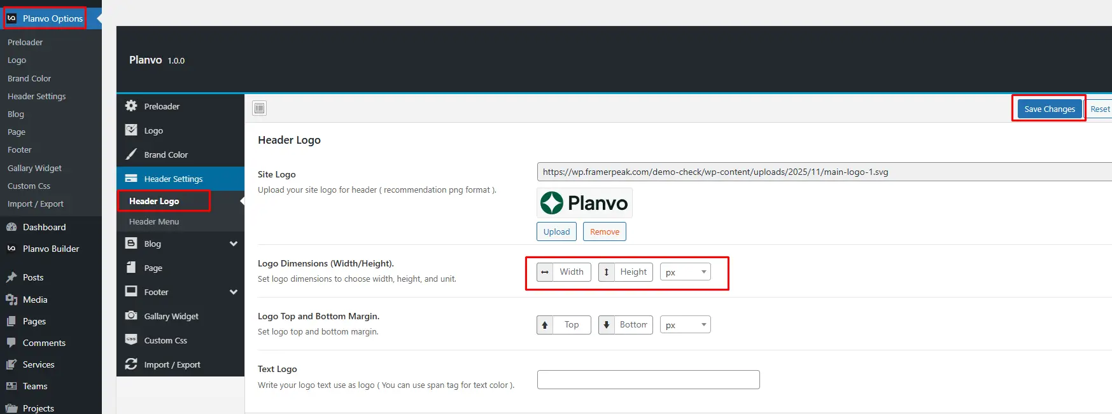
Task: Click the Blog icon in options panel
Action: pos(131,243)
